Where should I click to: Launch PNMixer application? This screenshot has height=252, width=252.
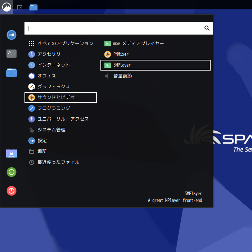(x=156, y=54)
